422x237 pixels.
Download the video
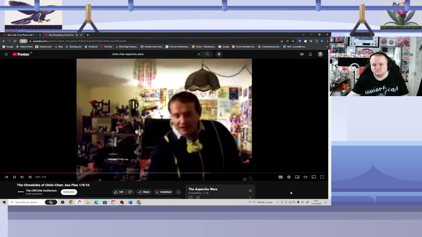(164, 192)
